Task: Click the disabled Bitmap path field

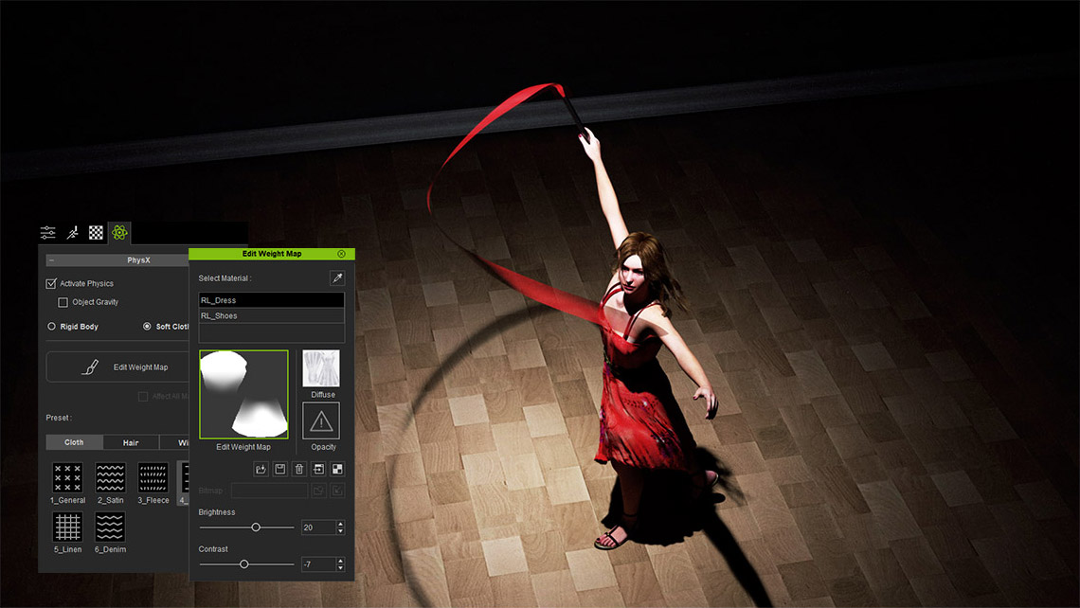Action: point(269,491)
